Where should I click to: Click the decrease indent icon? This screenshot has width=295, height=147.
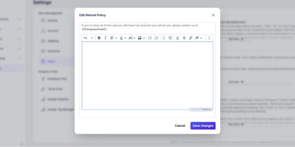coord(164,38)
